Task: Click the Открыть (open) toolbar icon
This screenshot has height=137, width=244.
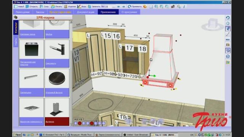Action: coord(27,6)
